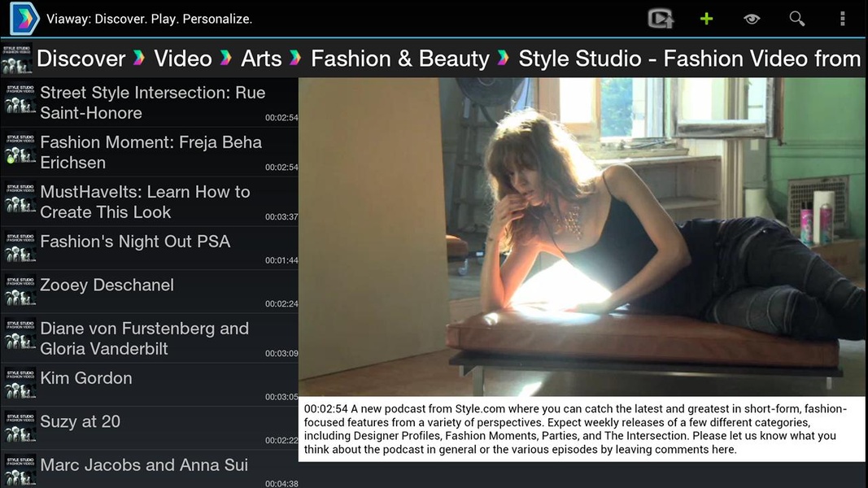Tap the Fashion's Night Out PSA thumbnail
Screen dimensions: 868x488
[20, 246]
